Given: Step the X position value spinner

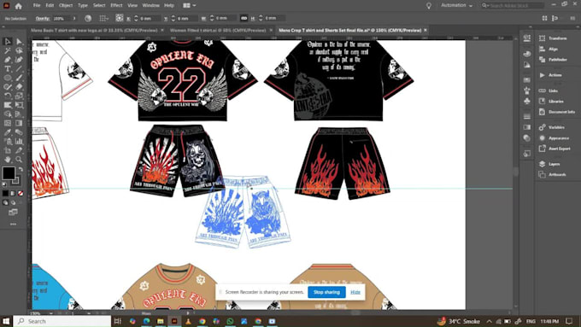Looking at the screenshot, I should pyautogui.click(x=136, y=18).
